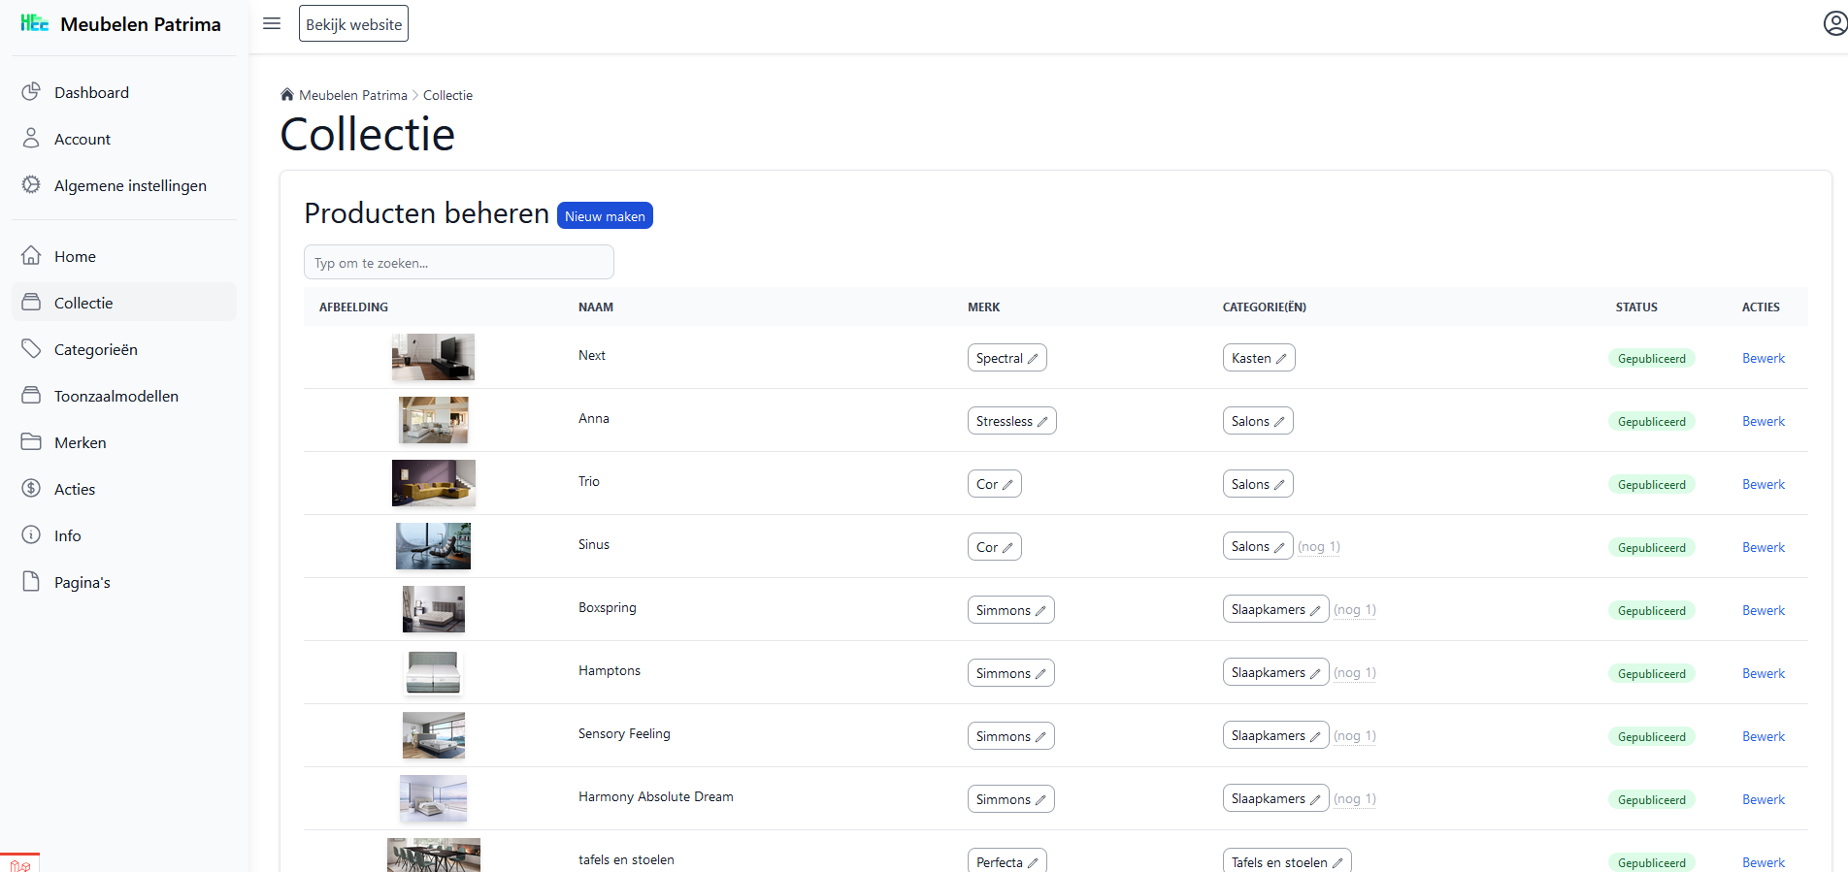Click the Boxspring product thumbnail

click(433, 609)
